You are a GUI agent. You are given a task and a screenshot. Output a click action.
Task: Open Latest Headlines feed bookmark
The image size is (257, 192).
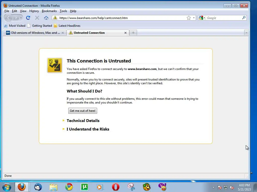pyautogui.click(x=67, y=26)
